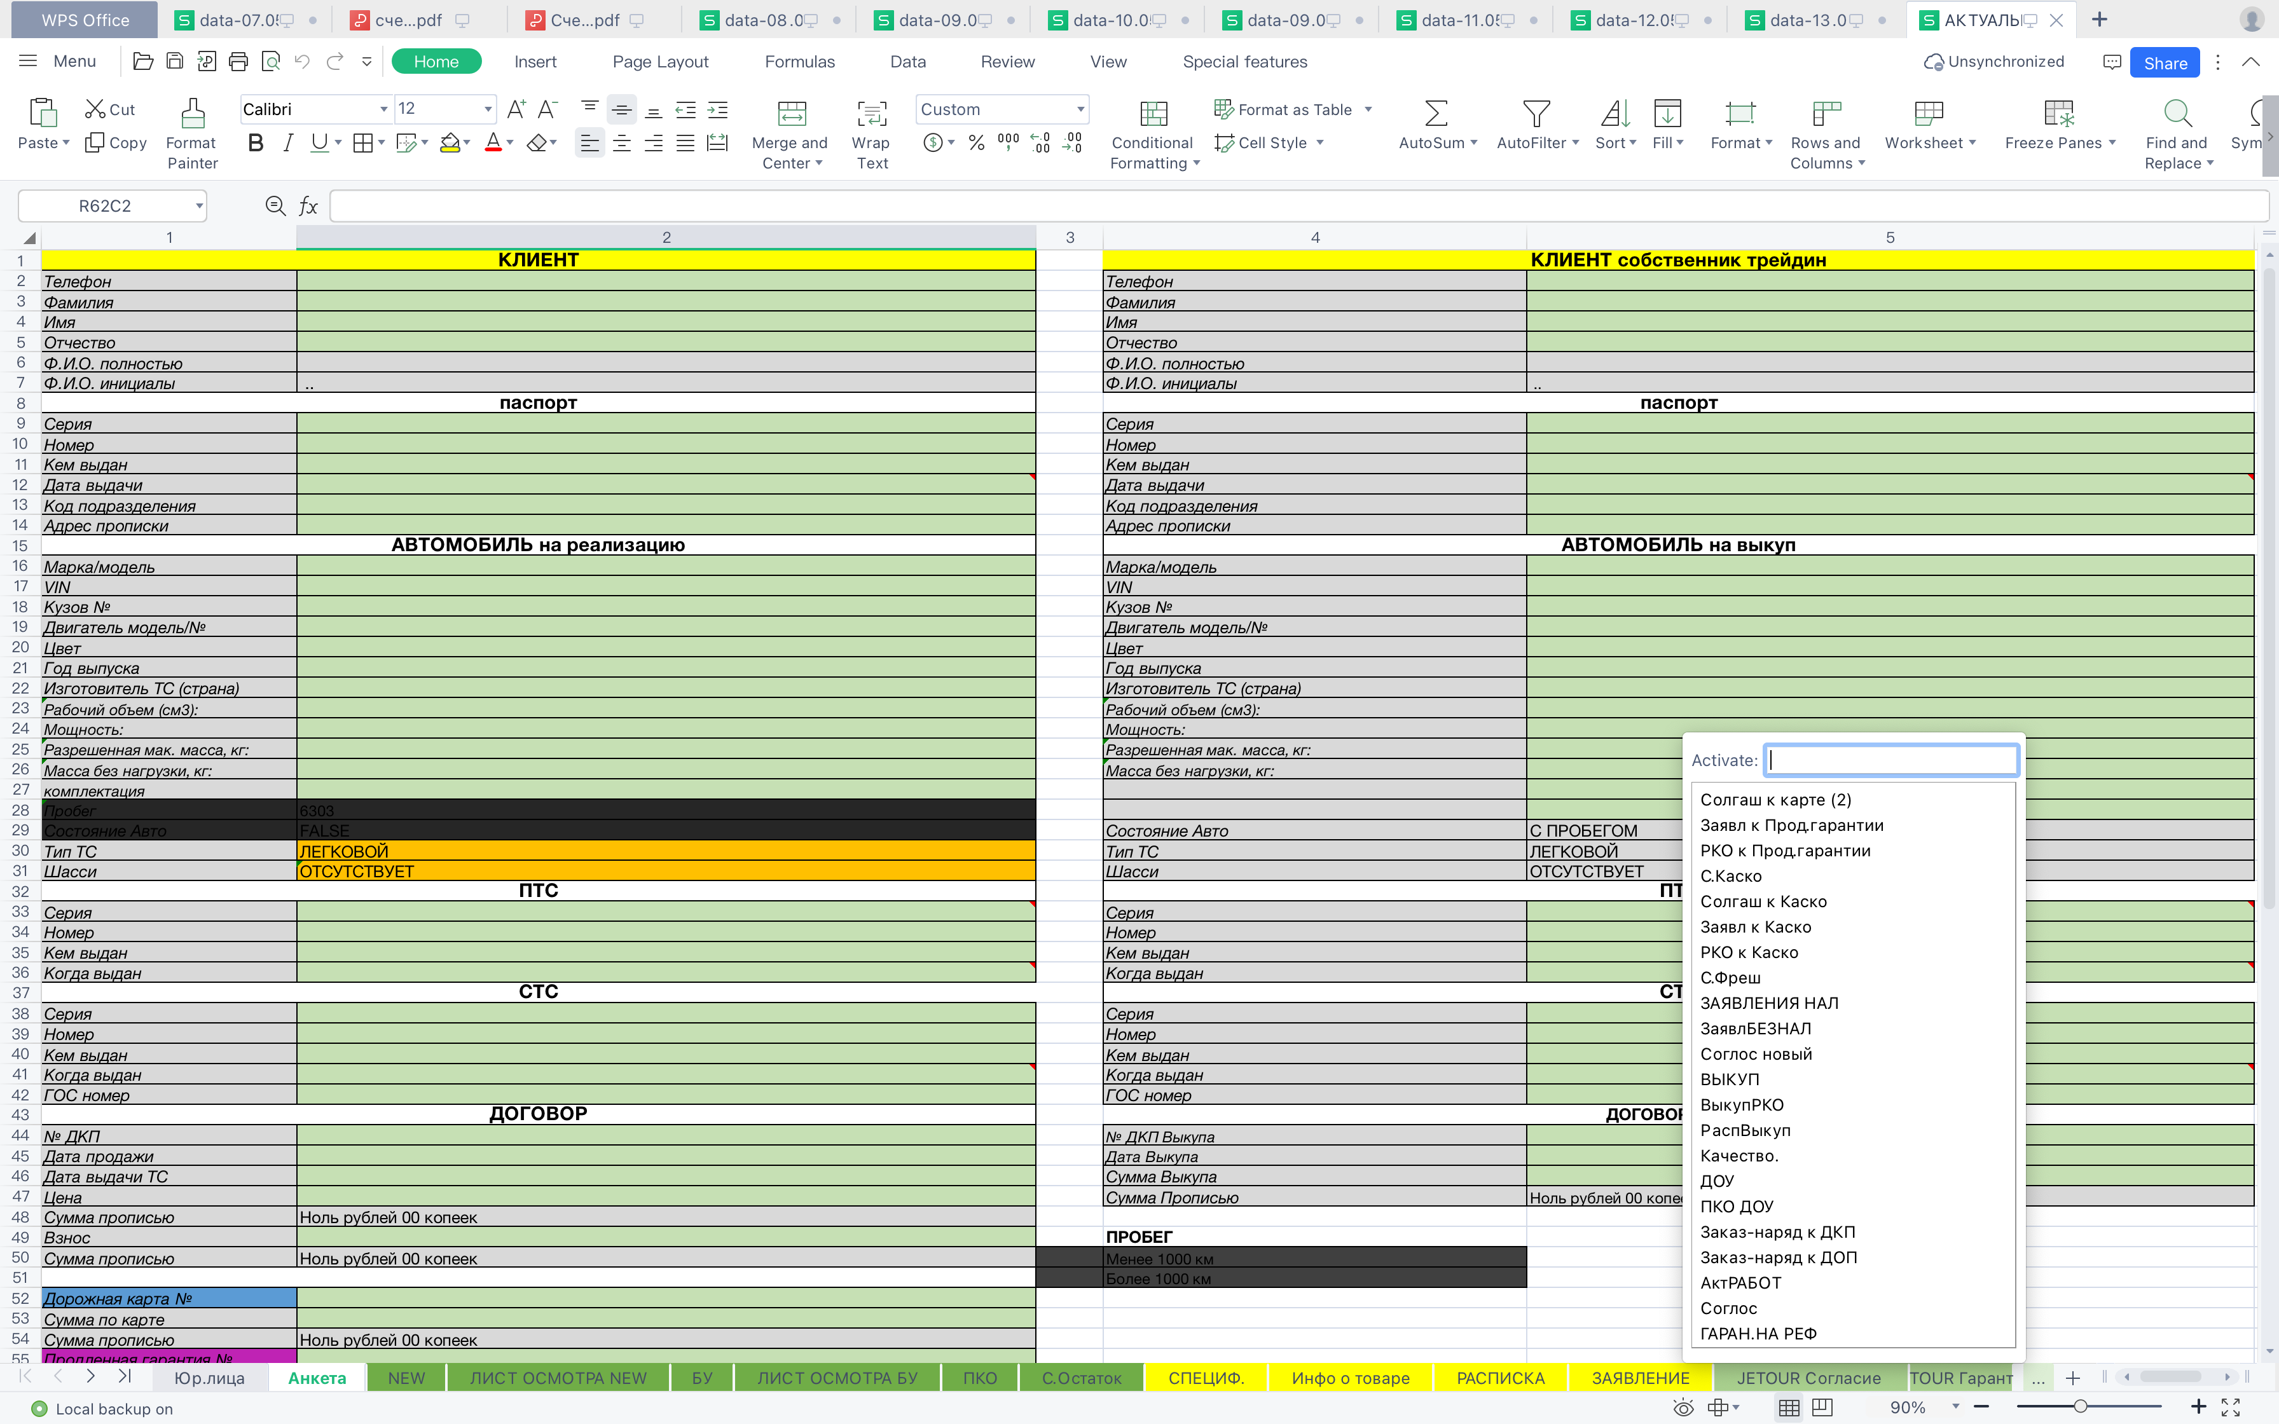The width and height of the screenshot is (2279, 1424).
Task: Click the Print Preview icon
Action: point(270,61)
